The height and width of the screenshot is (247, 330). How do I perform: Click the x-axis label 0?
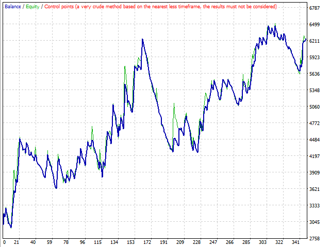pos(5,242)
